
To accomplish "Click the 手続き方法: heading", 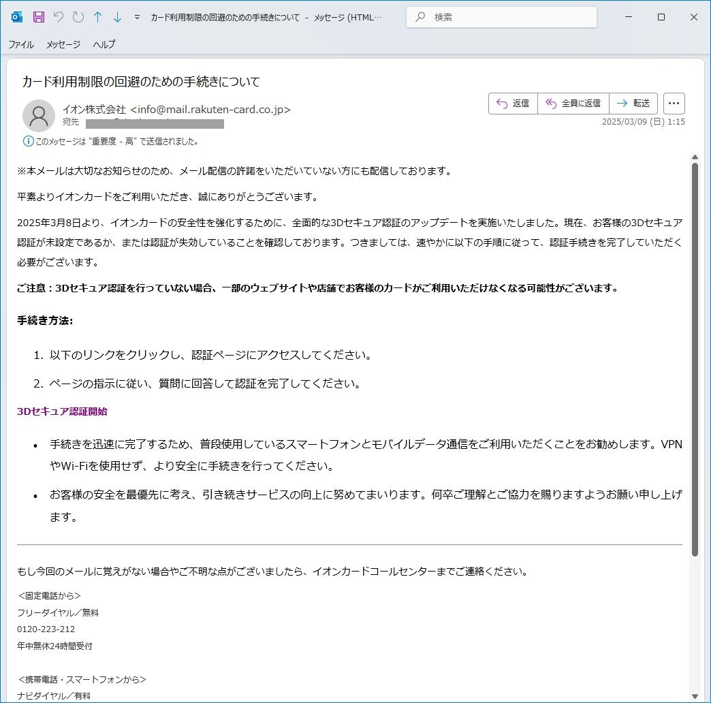I will (x=45, y=321).
